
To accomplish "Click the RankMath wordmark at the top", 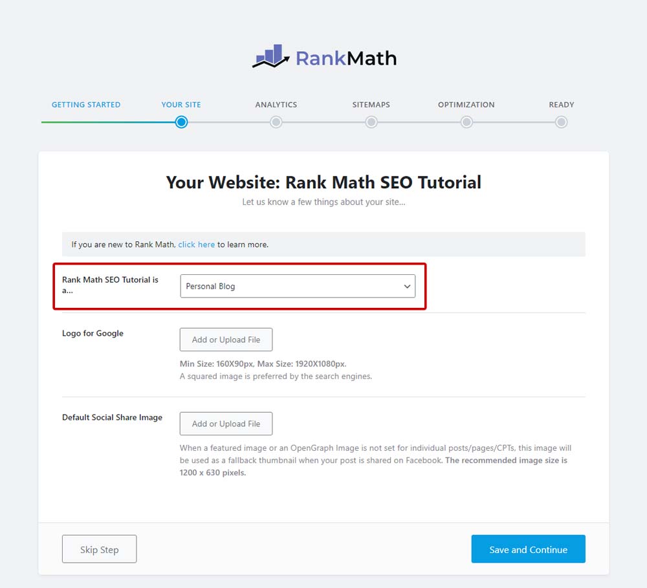I will click(x=346, y=58).
